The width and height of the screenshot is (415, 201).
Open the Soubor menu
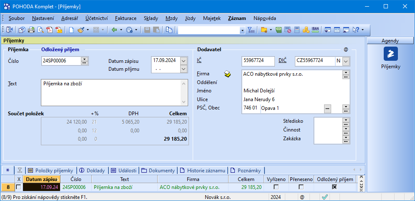(17, 18)
